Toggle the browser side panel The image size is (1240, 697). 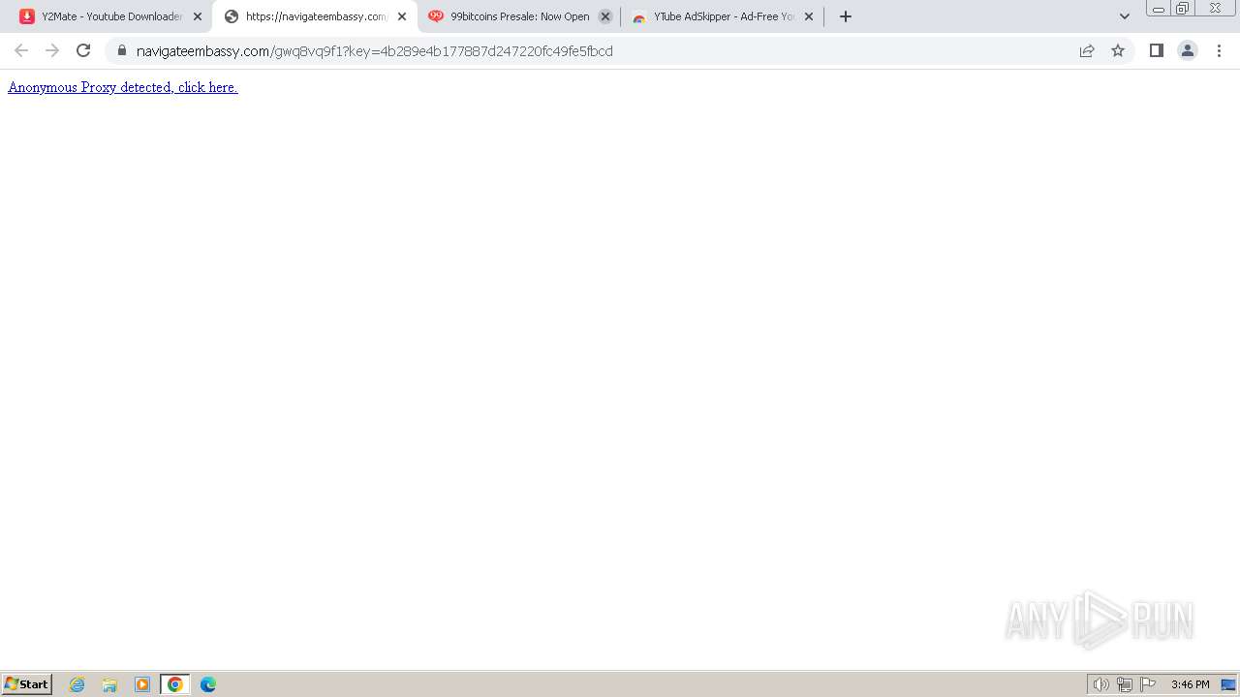coord(1157,50)
